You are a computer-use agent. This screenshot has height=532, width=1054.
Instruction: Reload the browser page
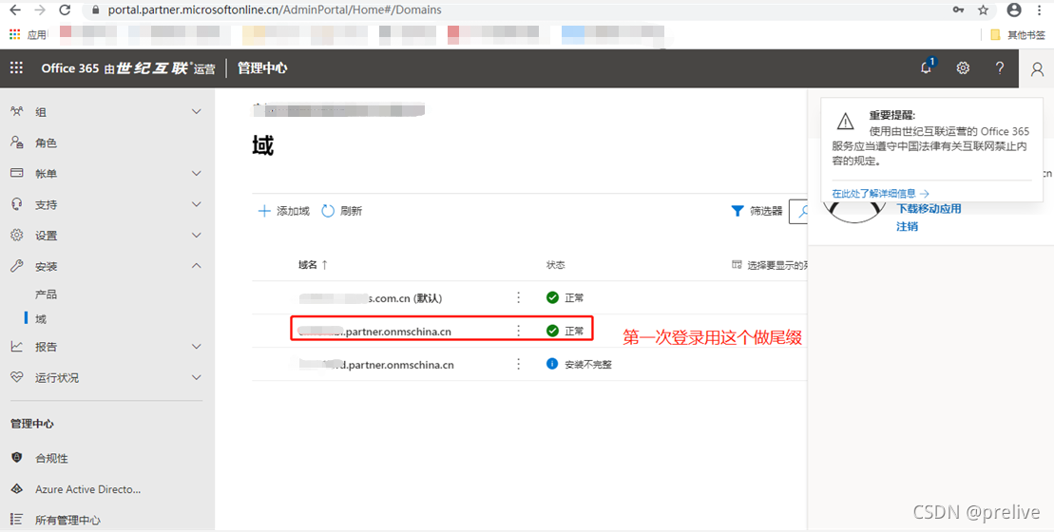[66, 10]
